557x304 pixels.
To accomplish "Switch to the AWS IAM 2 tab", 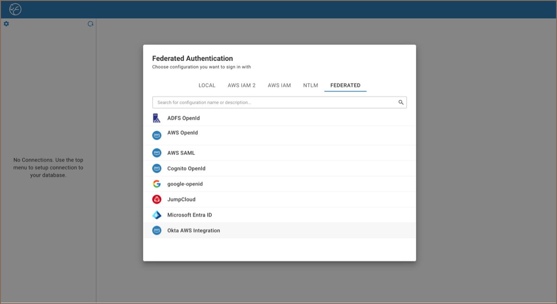I will (241, 85).
